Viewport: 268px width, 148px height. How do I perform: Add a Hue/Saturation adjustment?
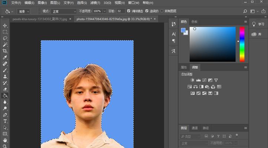189,87
